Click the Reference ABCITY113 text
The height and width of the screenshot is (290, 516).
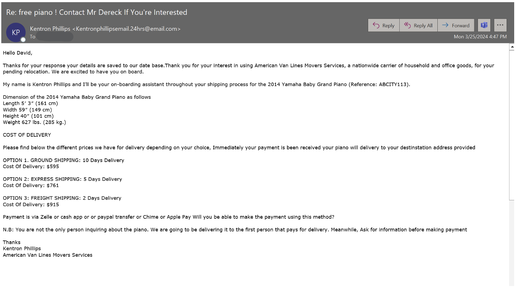(x=379, y=84)
